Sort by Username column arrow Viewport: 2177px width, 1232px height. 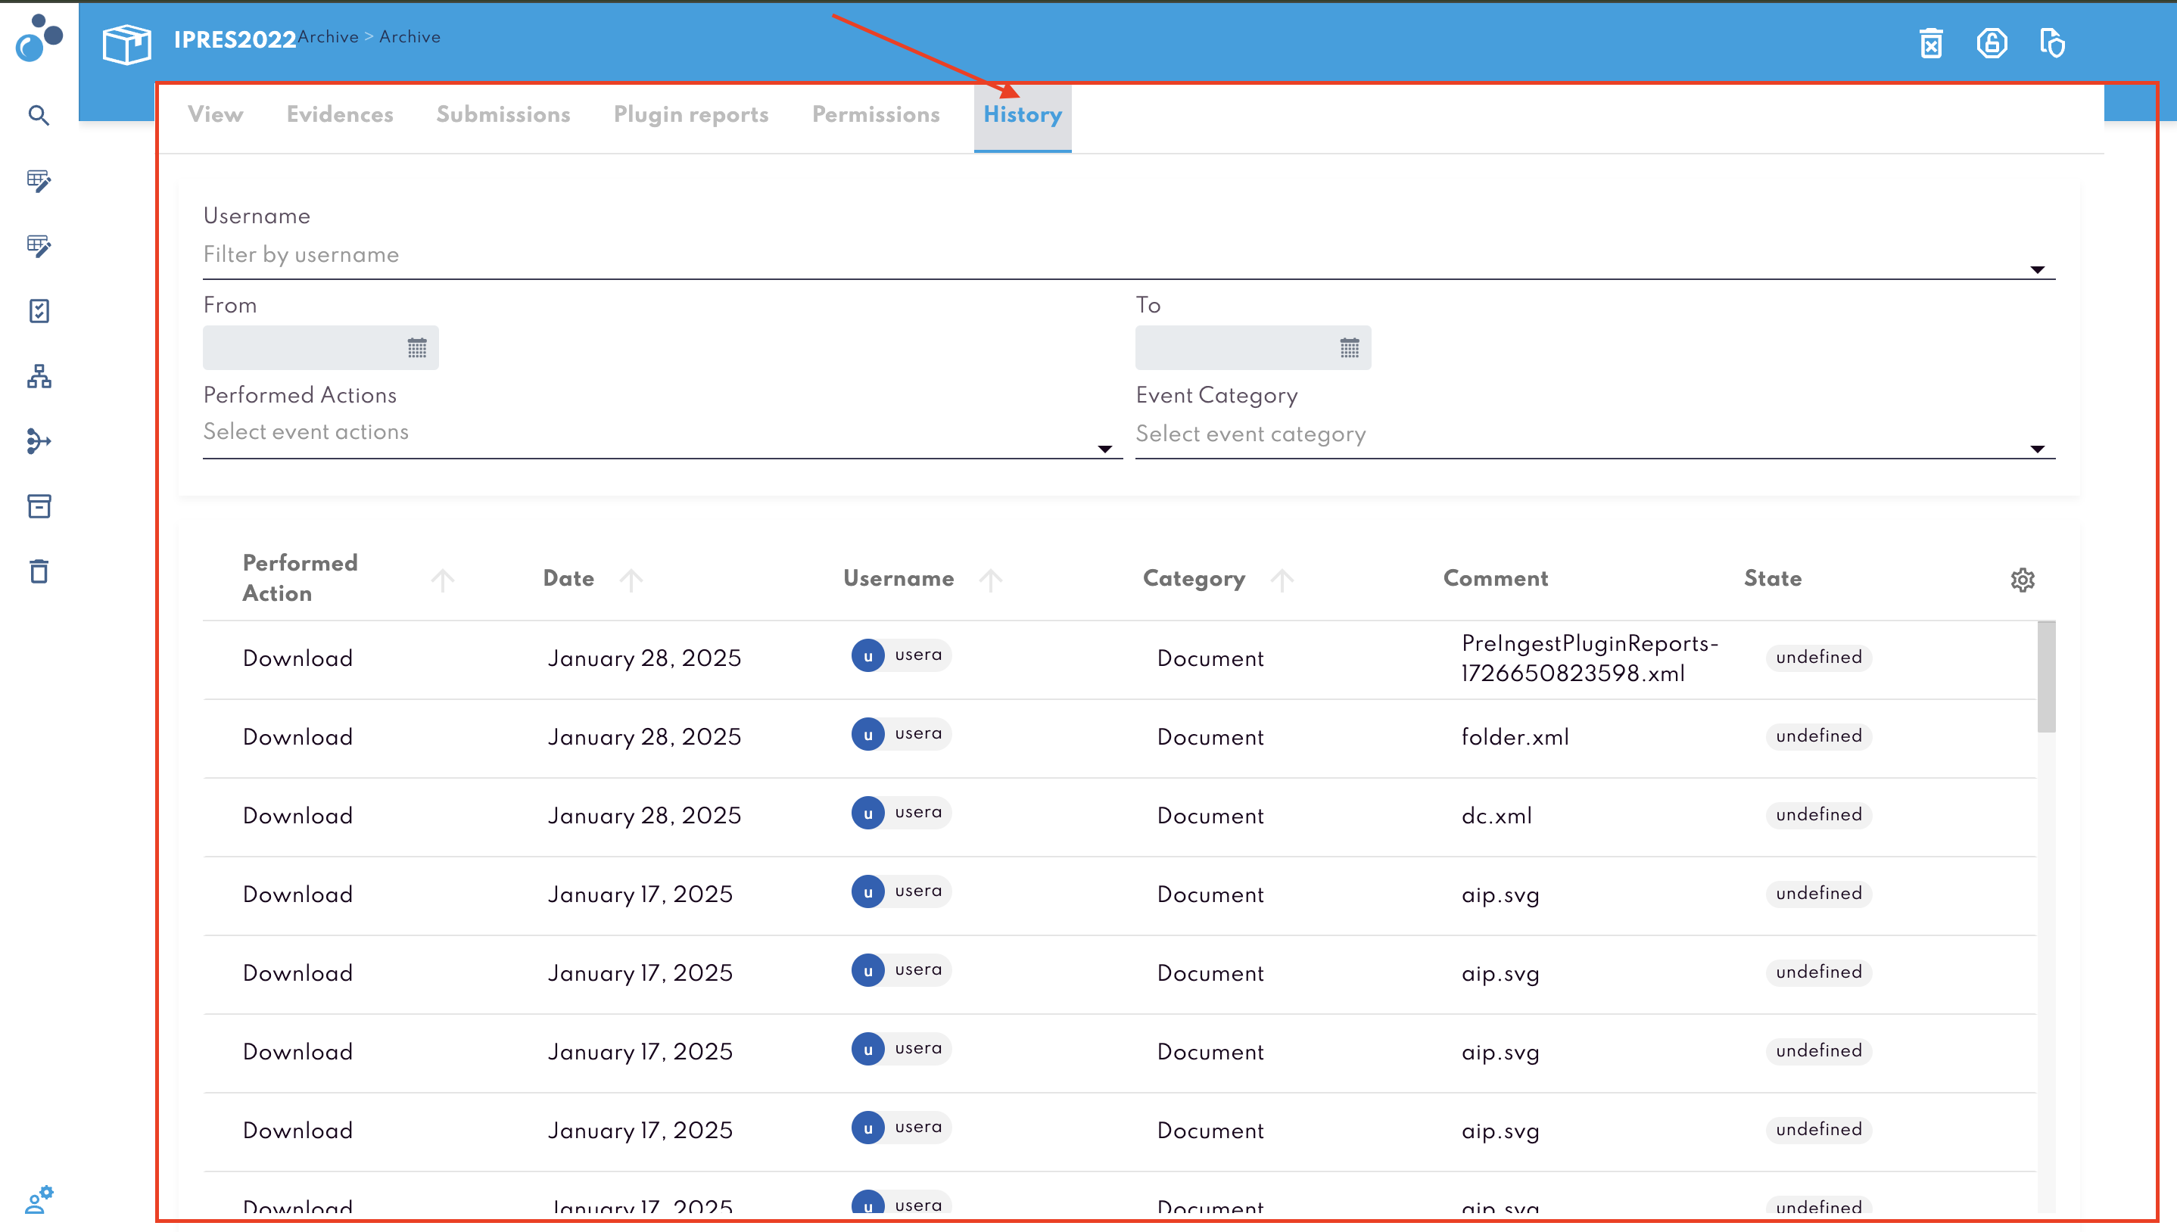[x=991, y=580]
